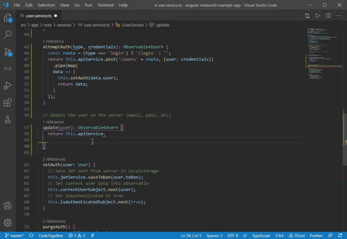Image resolution: width=347 pixels, height=239 pixels.
Task: Open notifications bell in status bar
Action: 340,236
